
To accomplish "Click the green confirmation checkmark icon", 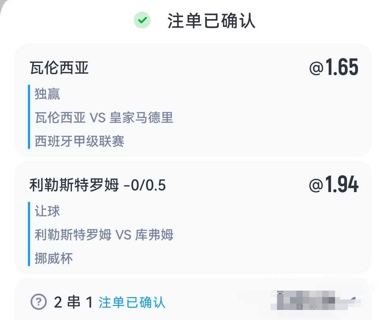I will pos(142,20).
